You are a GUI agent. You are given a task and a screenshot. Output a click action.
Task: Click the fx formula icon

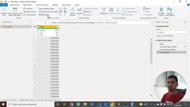point(45,23)
